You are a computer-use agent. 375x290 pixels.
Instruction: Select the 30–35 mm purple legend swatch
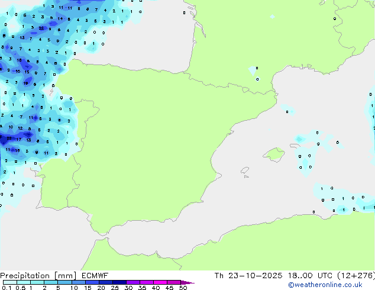click(132, 282)
